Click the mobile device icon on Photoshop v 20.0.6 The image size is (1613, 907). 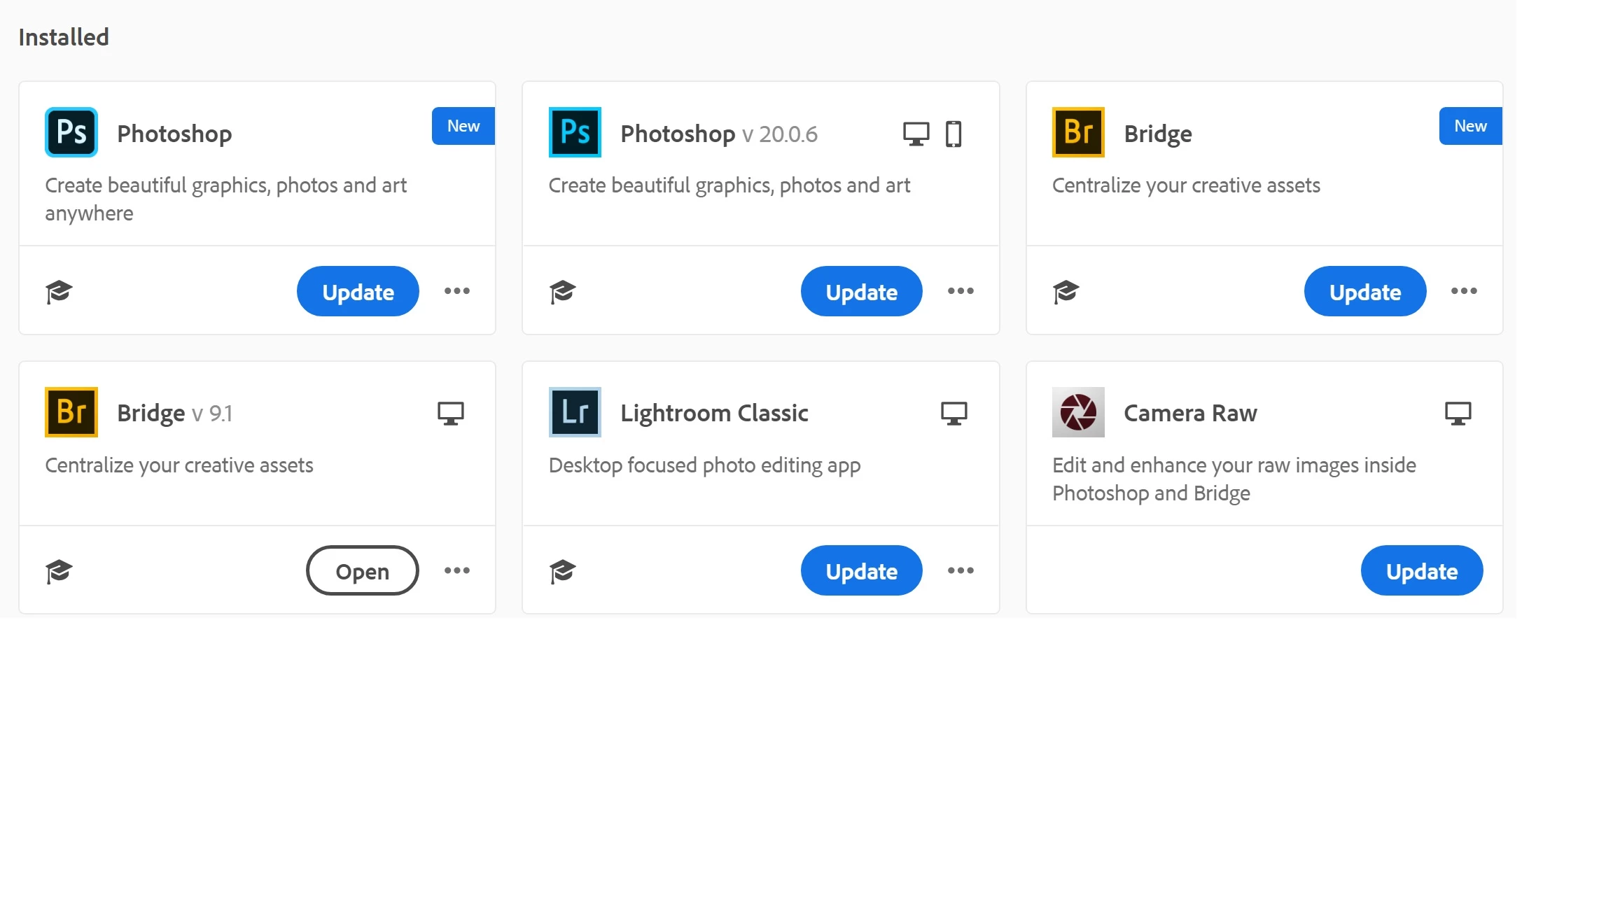(954, 134)
